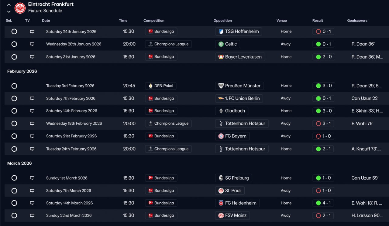
Task: Select the Preußen Münster match radio button
Action: pyautogui.click(x=14, y=86)
